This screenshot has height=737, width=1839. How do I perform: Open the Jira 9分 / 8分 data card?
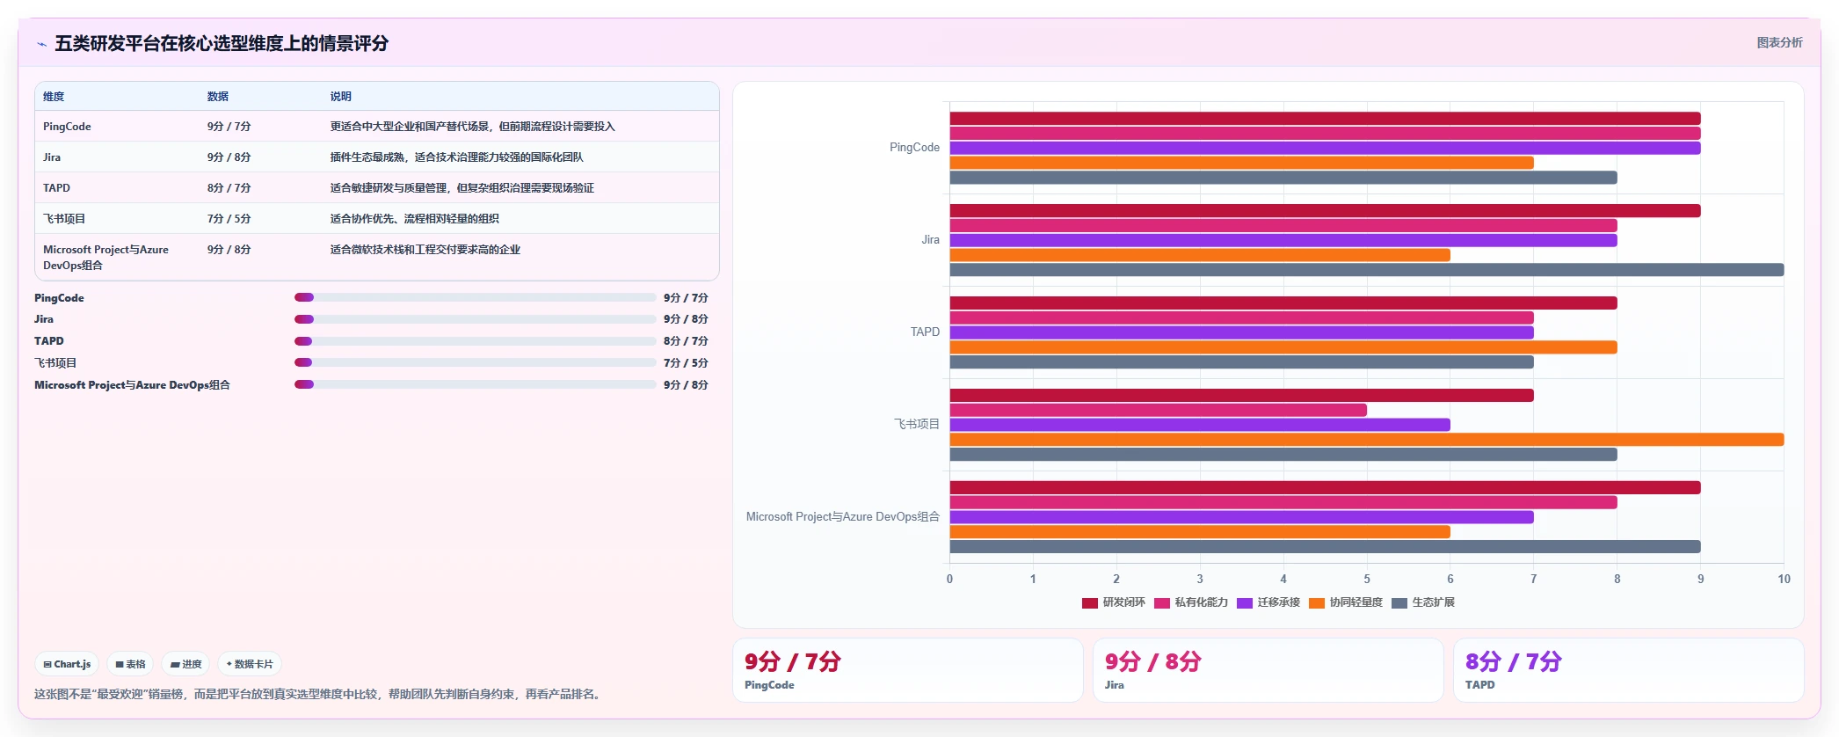1268,670
